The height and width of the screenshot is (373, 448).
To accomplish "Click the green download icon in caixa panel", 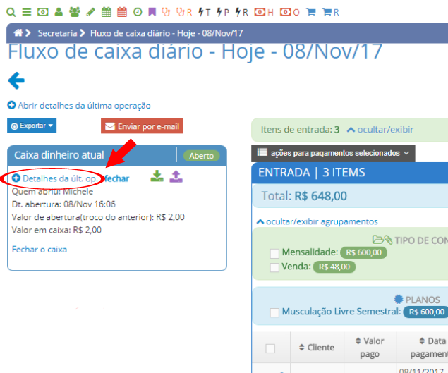I will tap(157, 176).
